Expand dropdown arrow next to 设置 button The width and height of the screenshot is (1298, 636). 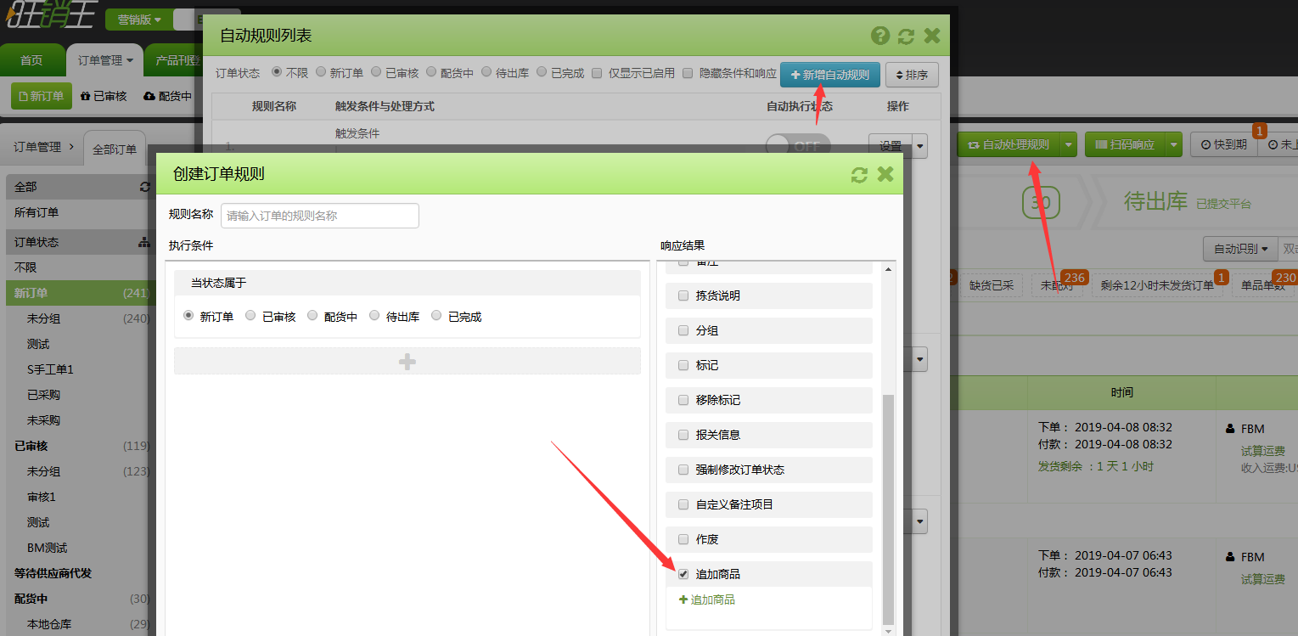click(920, 146)
